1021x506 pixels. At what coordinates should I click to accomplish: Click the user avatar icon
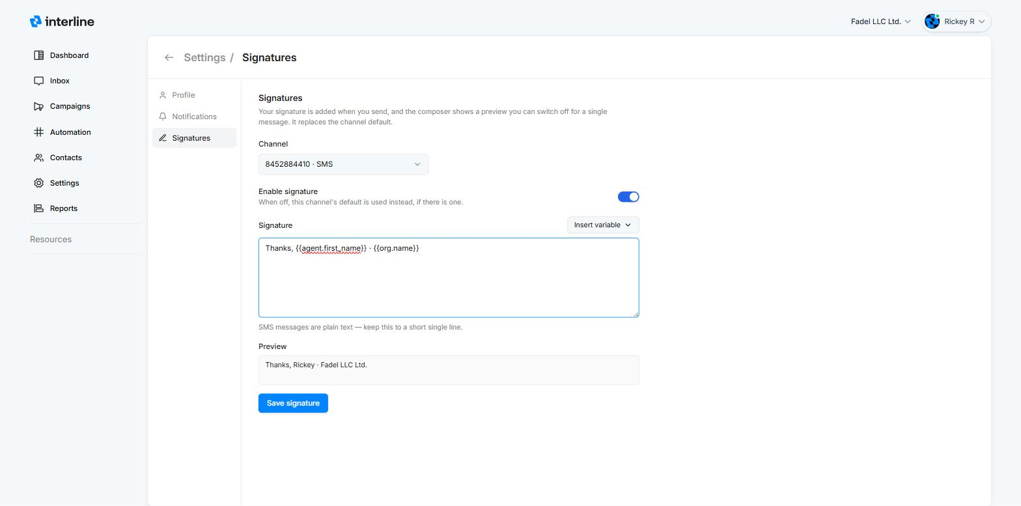click(x=932, y=21)
